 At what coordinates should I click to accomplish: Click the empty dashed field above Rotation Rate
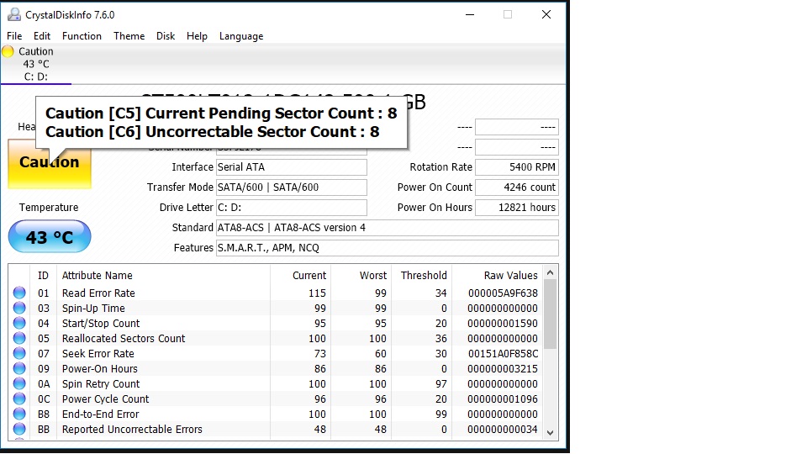[x=517, y=147]
